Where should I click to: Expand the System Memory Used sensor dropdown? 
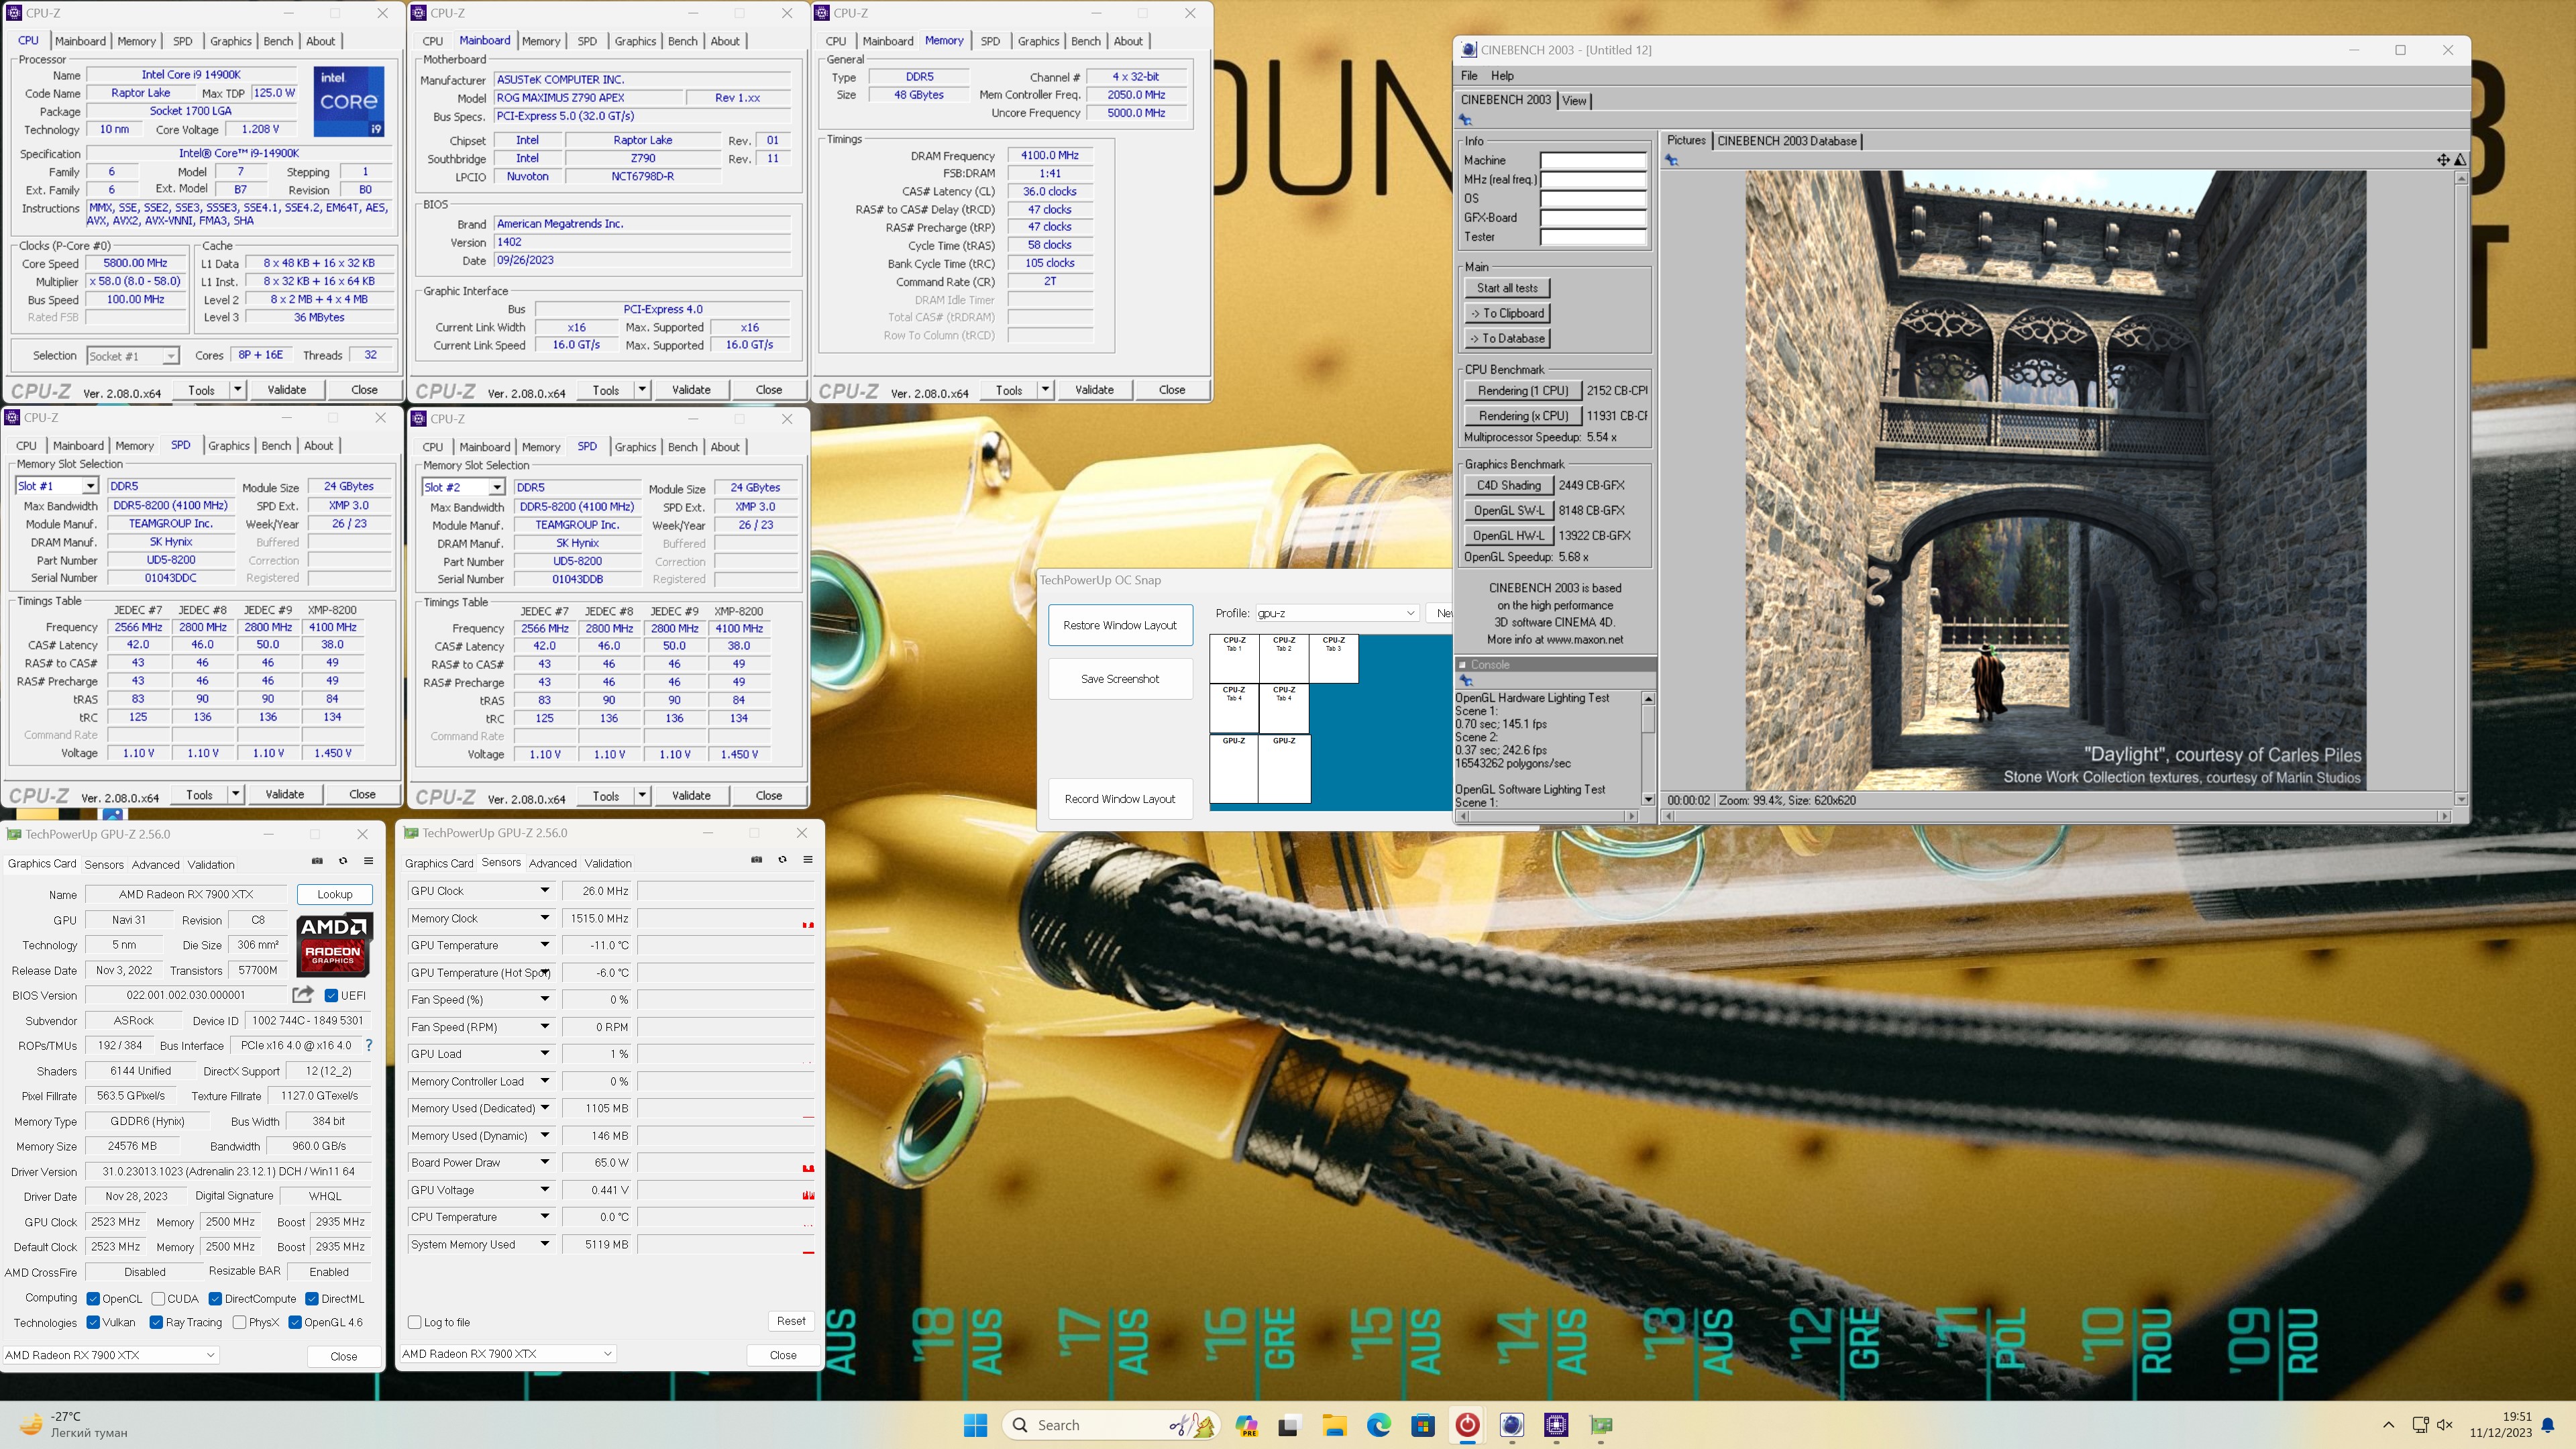pos(545,1244)
